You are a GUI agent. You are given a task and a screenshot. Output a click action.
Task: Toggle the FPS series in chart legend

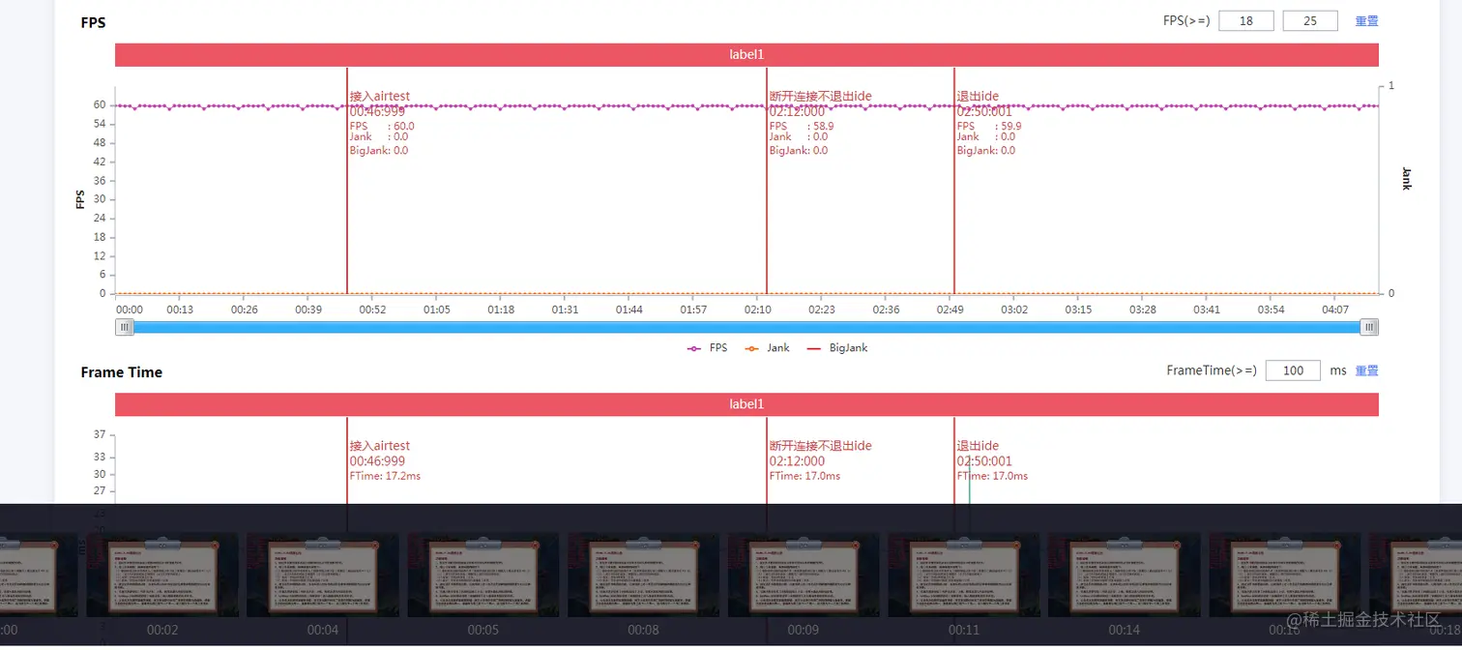(x=708, y=347)
